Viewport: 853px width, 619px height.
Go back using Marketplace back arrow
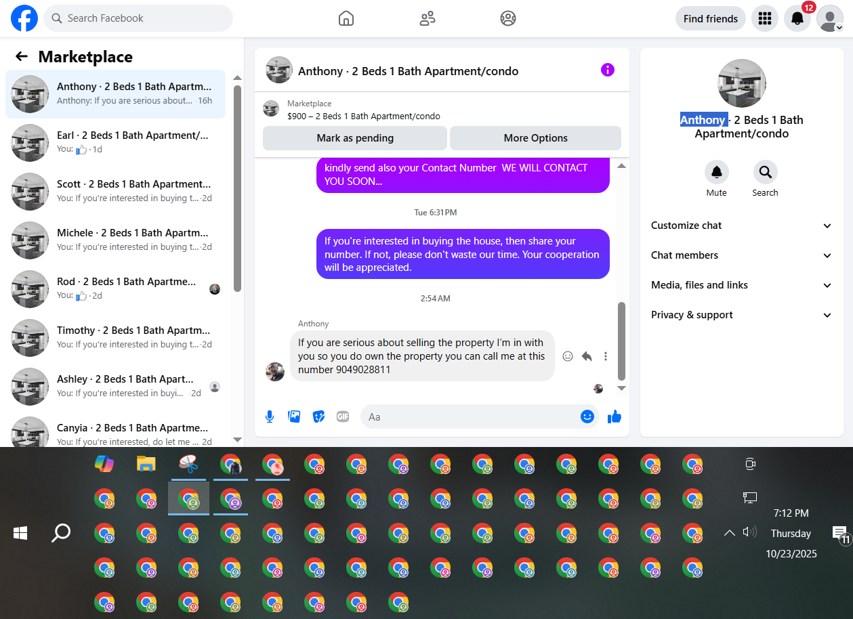[x=22, y=57]
